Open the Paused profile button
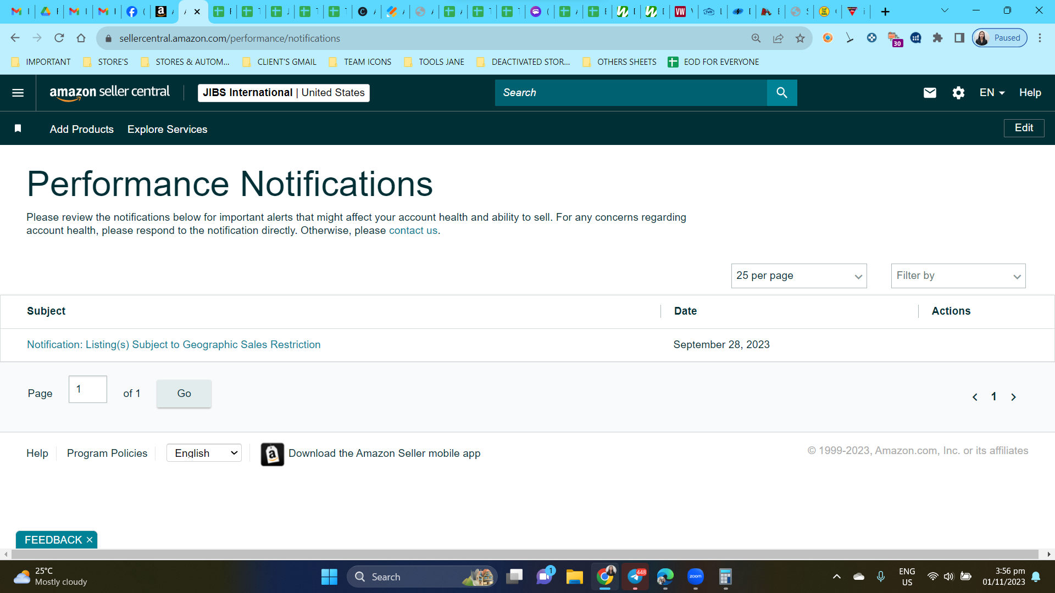The height and width of the screenshot is (593, 1055). (x=1000, y=38)
